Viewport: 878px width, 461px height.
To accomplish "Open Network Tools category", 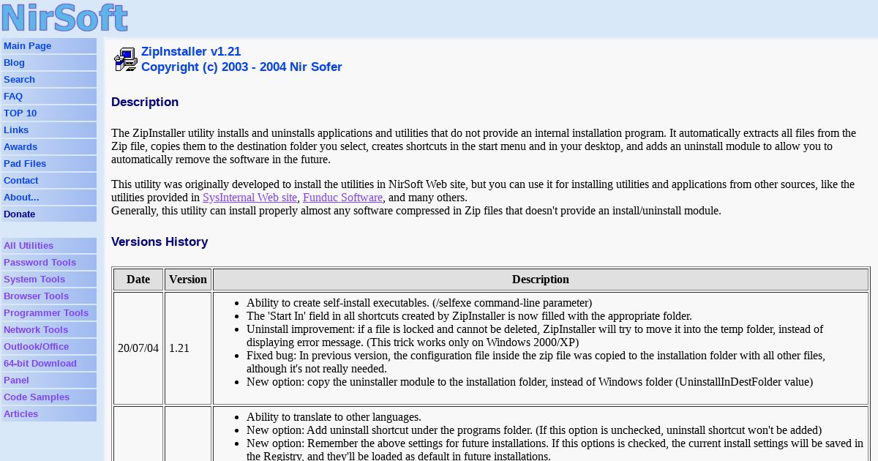I will click(x=49, y=330).
